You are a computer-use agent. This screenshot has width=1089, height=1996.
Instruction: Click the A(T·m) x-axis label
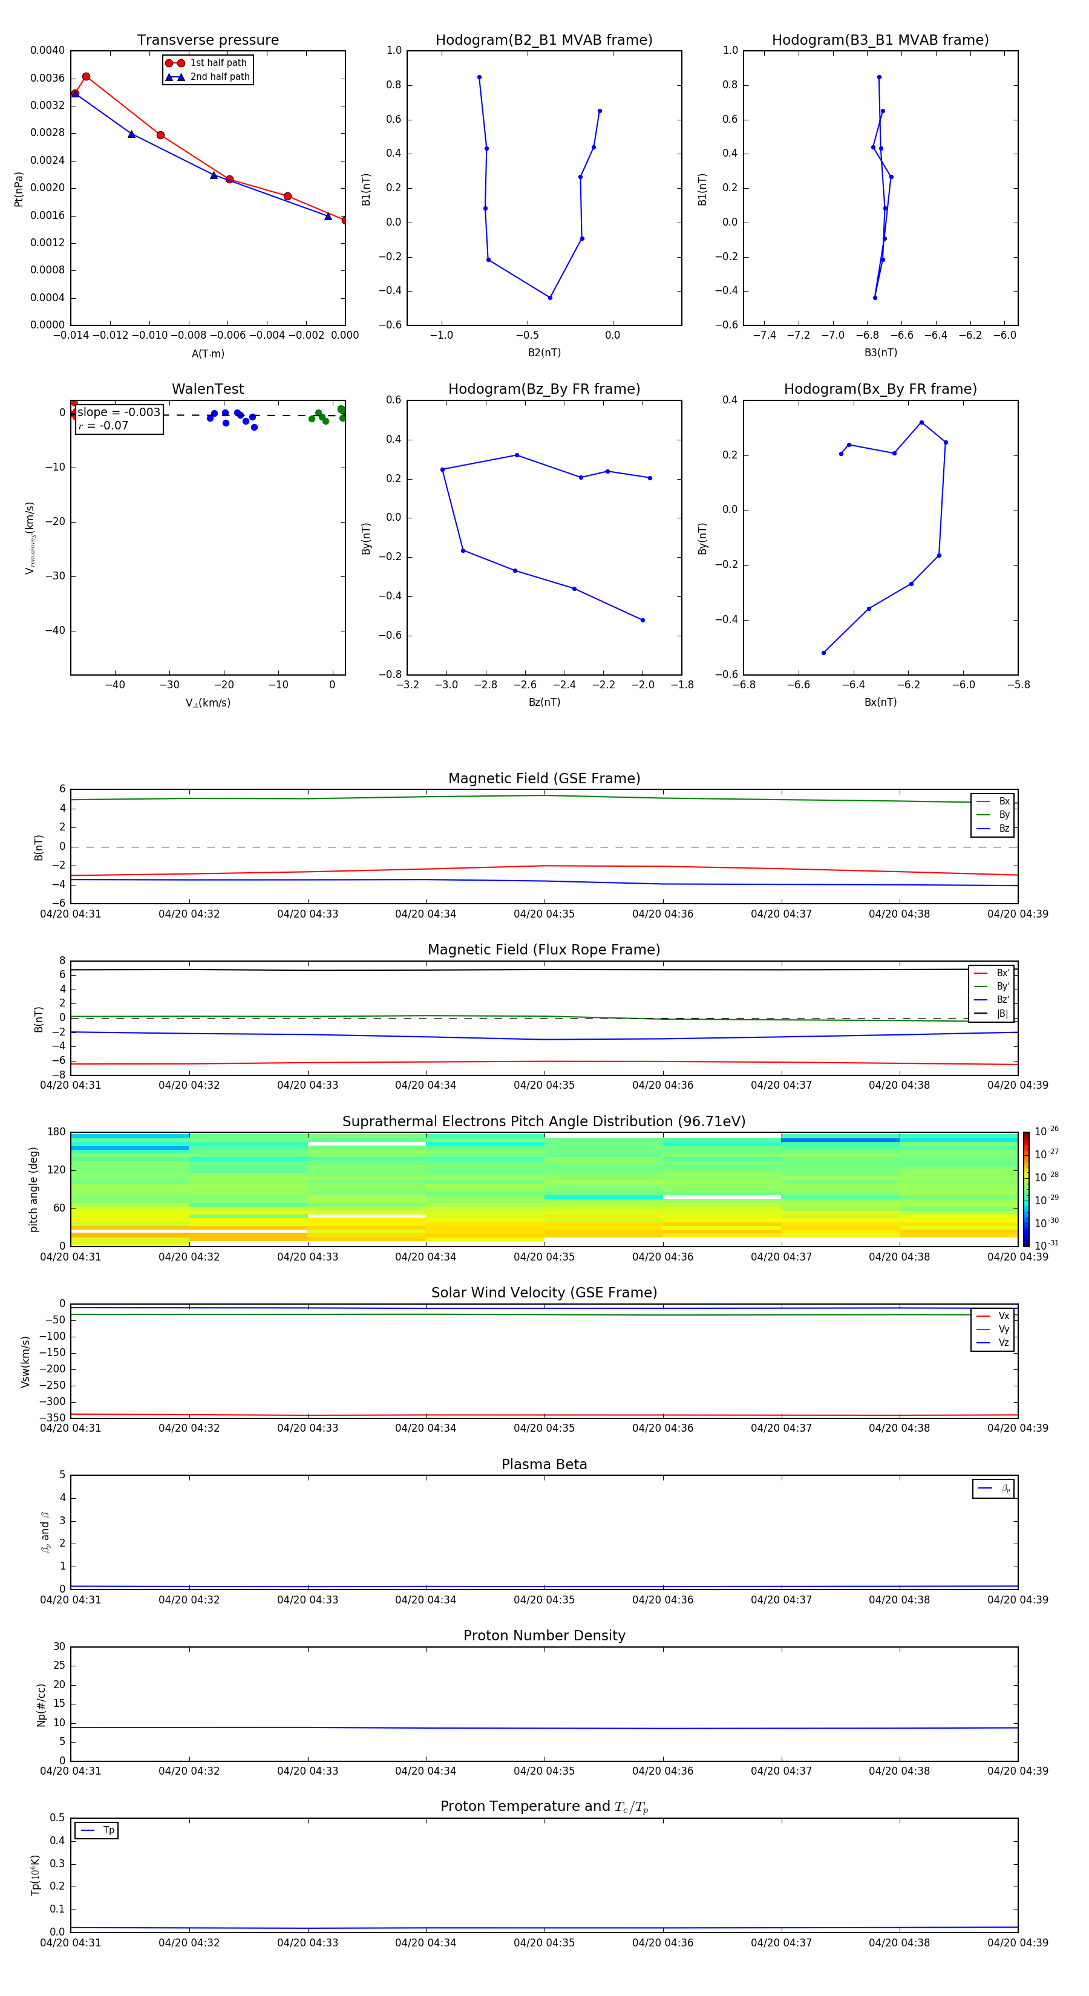[x=208, y=353]
